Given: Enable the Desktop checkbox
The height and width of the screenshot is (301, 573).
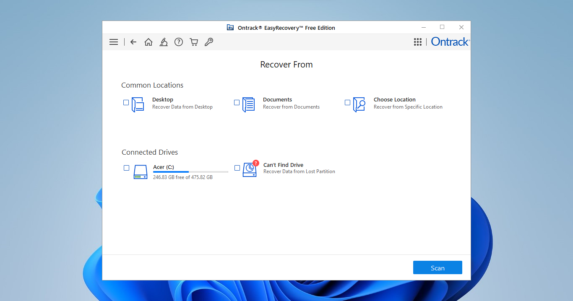Looking at the screenshot, I should pos(126,102).
